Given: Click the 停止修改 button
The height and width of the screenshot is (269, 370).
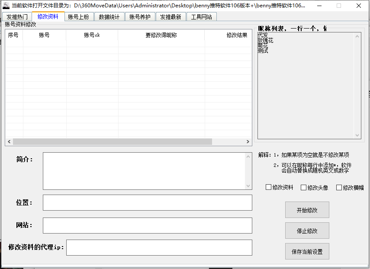Looking at the screenshot, I should click(x=307, y=231).
